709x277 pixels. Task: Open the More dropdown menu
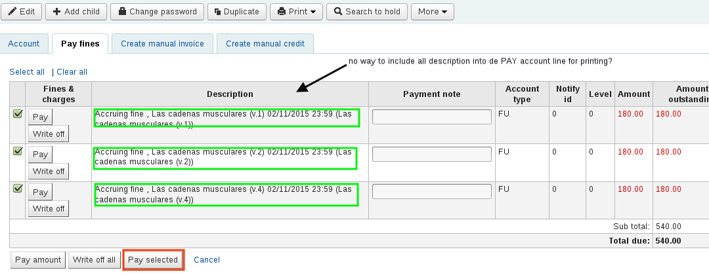coord(432,12)
